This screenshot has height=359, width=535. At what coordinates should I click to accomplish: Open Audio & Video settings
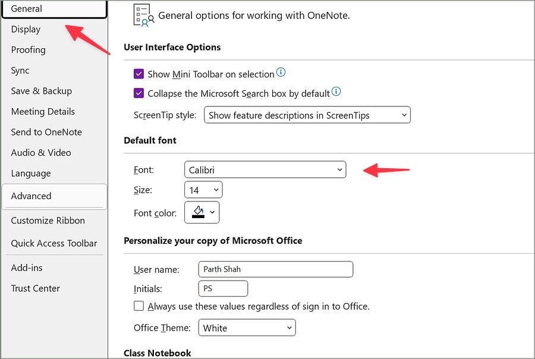[40, 153]
